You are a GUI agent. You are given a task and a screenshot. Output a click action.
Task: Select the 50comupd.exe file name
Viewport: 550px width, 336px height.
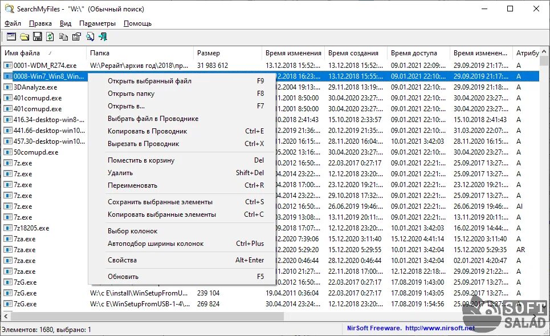click(x=36, y=152)
